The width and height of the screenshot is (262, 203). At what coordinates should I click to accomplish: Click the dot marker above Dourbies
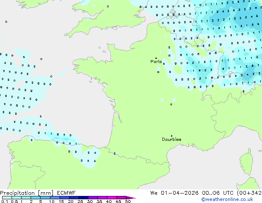(171, 136)
